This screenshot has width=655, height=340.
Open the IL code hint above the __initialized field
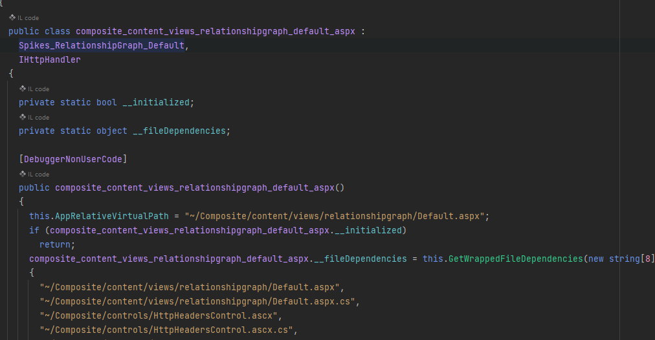click(x=34, y=89)
